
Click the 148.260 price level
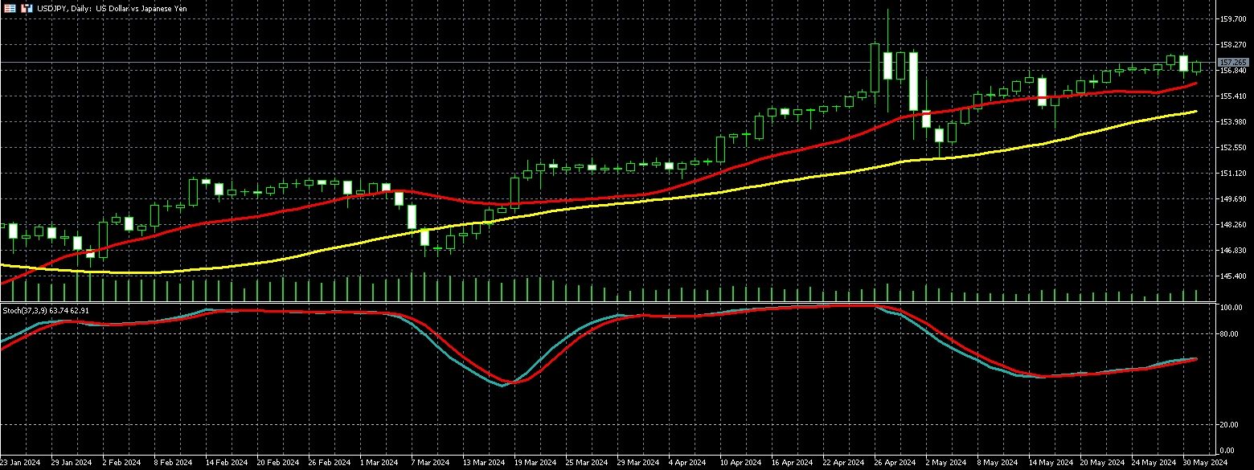point(1232,225)
